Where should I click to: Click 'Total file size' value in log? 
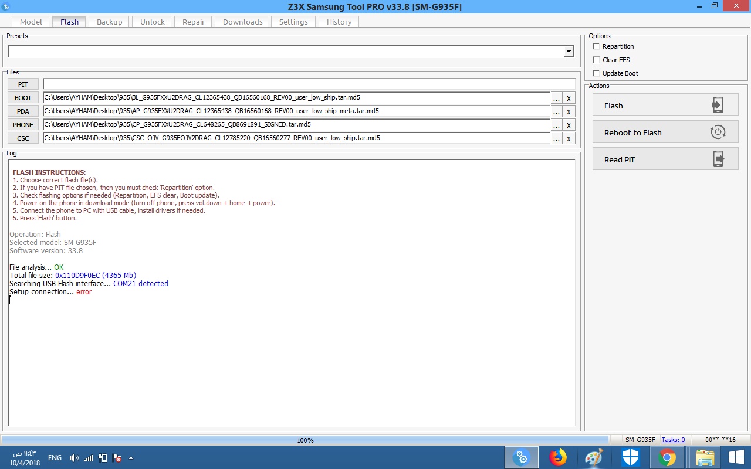click(x=96, y=276)
